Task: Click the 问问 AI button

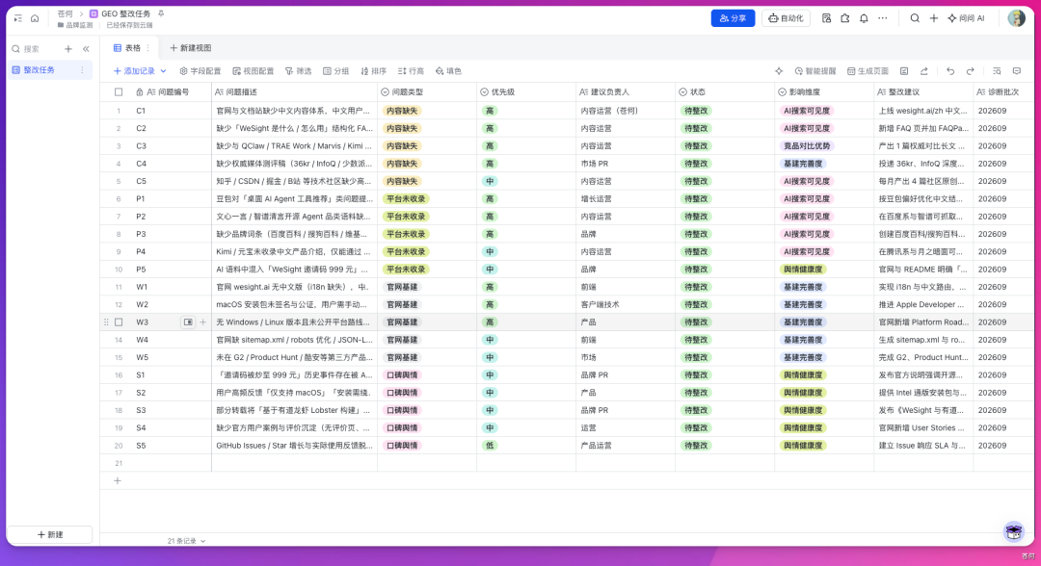Action: click(966, 18)
